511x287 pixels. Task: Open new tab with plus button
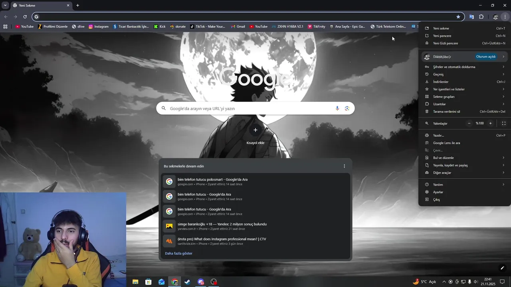[x=78, y=6]
